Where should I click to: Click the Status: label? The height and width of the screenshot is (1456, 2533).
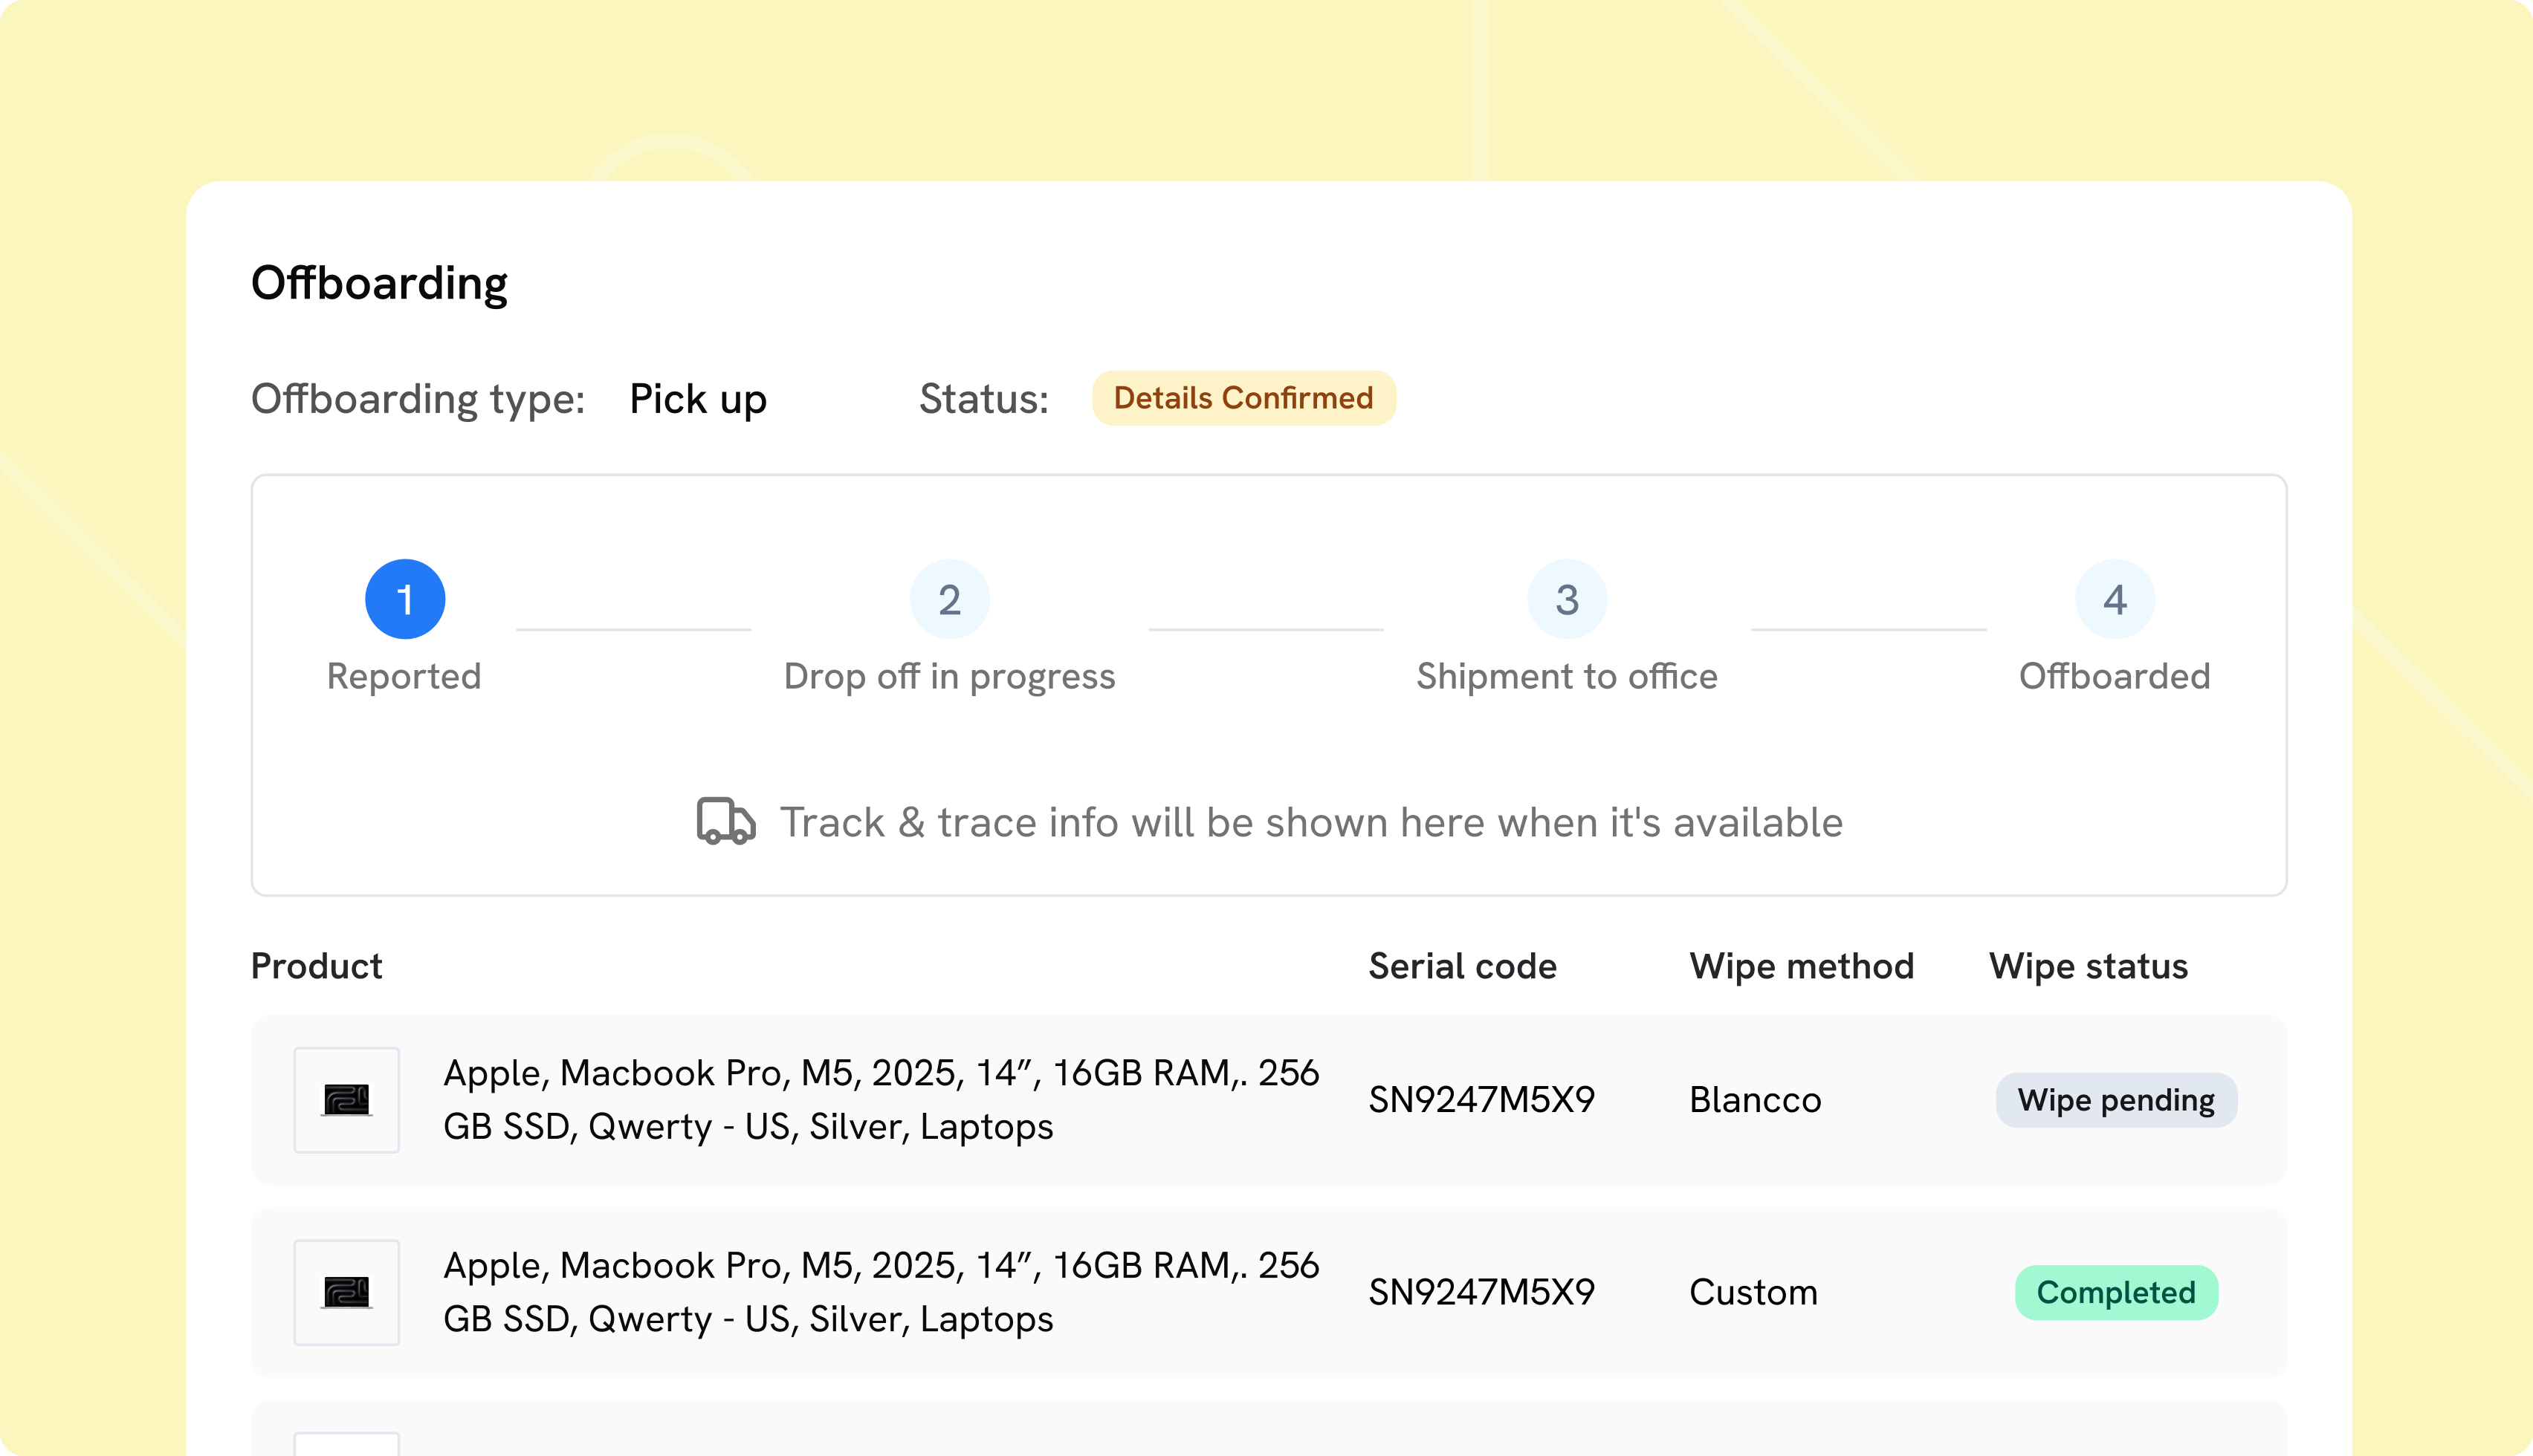(x=984, y=399)
